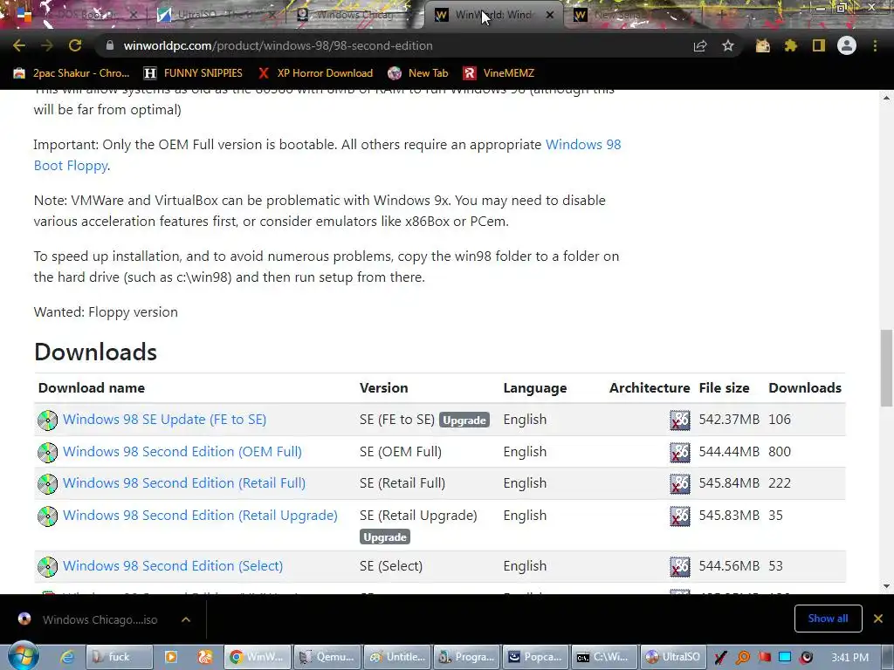
Task: Open the doge extension icon
Action: pos(763,45)
